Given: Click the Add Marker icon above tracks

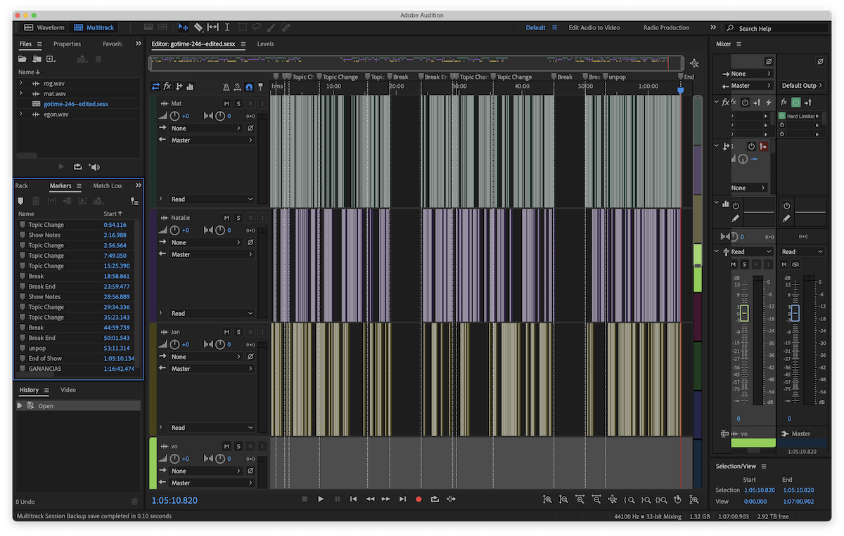Looking at the screenshot, I should 260,87.
